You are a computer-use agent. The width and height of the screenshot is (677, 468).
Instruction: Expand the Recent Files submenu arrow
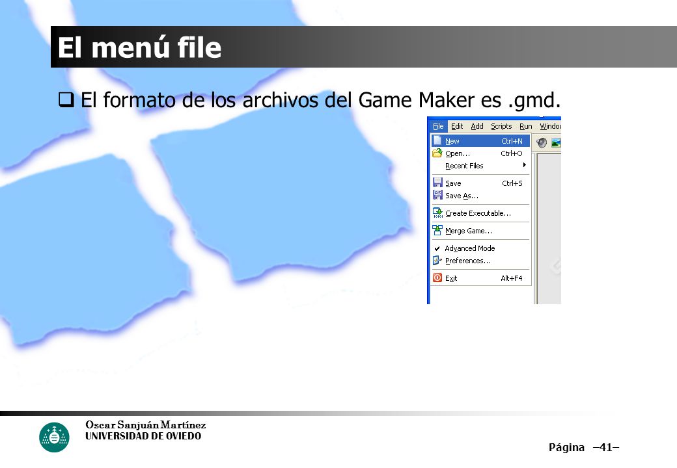pos(524,165)
